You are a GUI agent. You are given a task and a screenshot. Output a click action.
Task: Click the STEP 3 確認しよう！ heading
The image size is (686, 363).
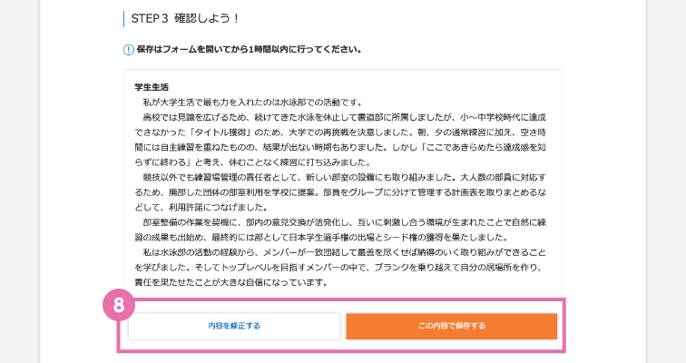[185, 18]
